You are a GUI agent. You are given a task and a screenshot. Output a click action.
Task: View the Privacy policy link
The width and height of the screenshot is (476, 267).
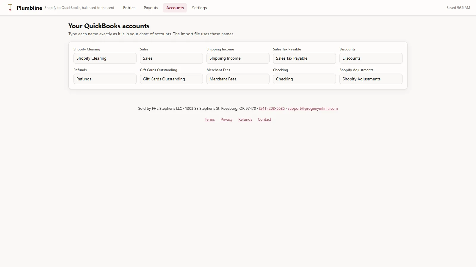[x=227, y=120]
